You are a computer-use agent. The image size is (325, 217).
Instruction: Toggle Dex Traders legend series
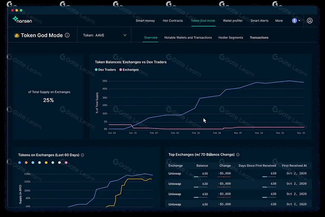point(105,70)
